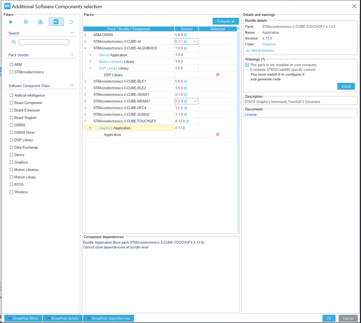Install the TouchGFX pack
Screen dimensions: 361x323
tap(346, 86)
